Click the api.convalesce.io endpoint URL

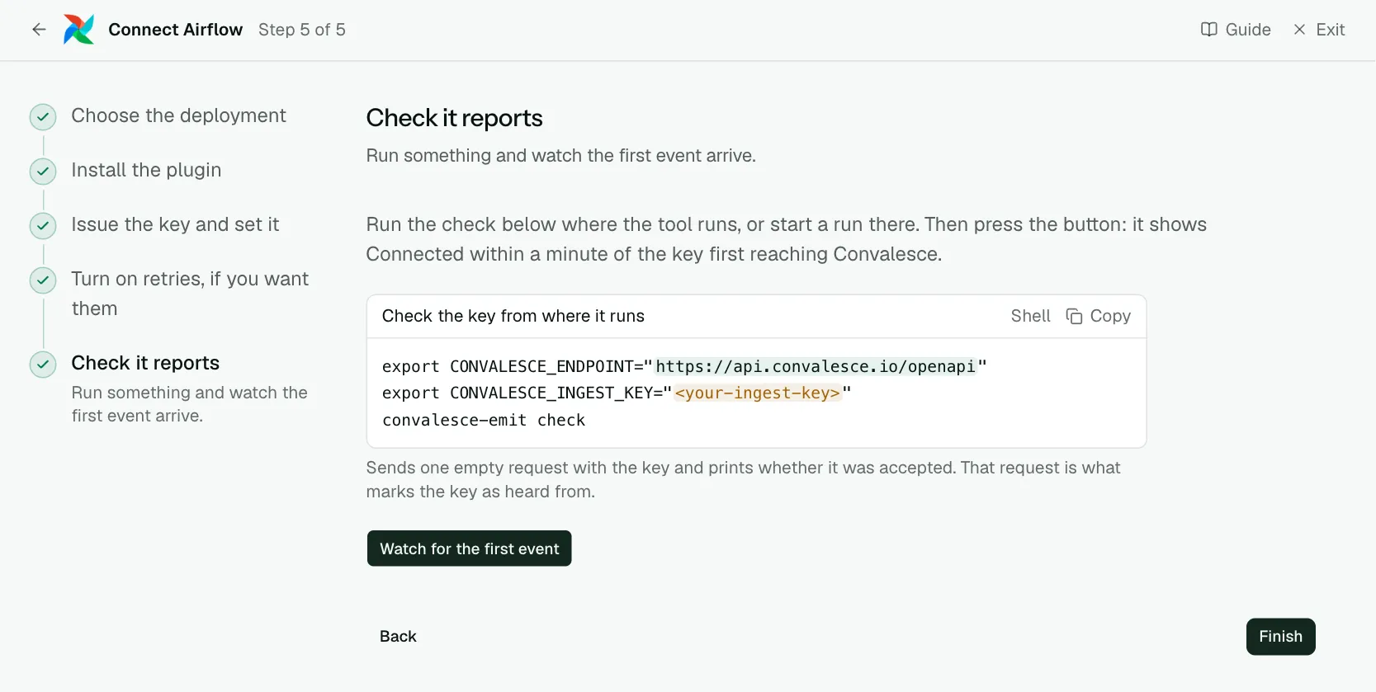816,366
